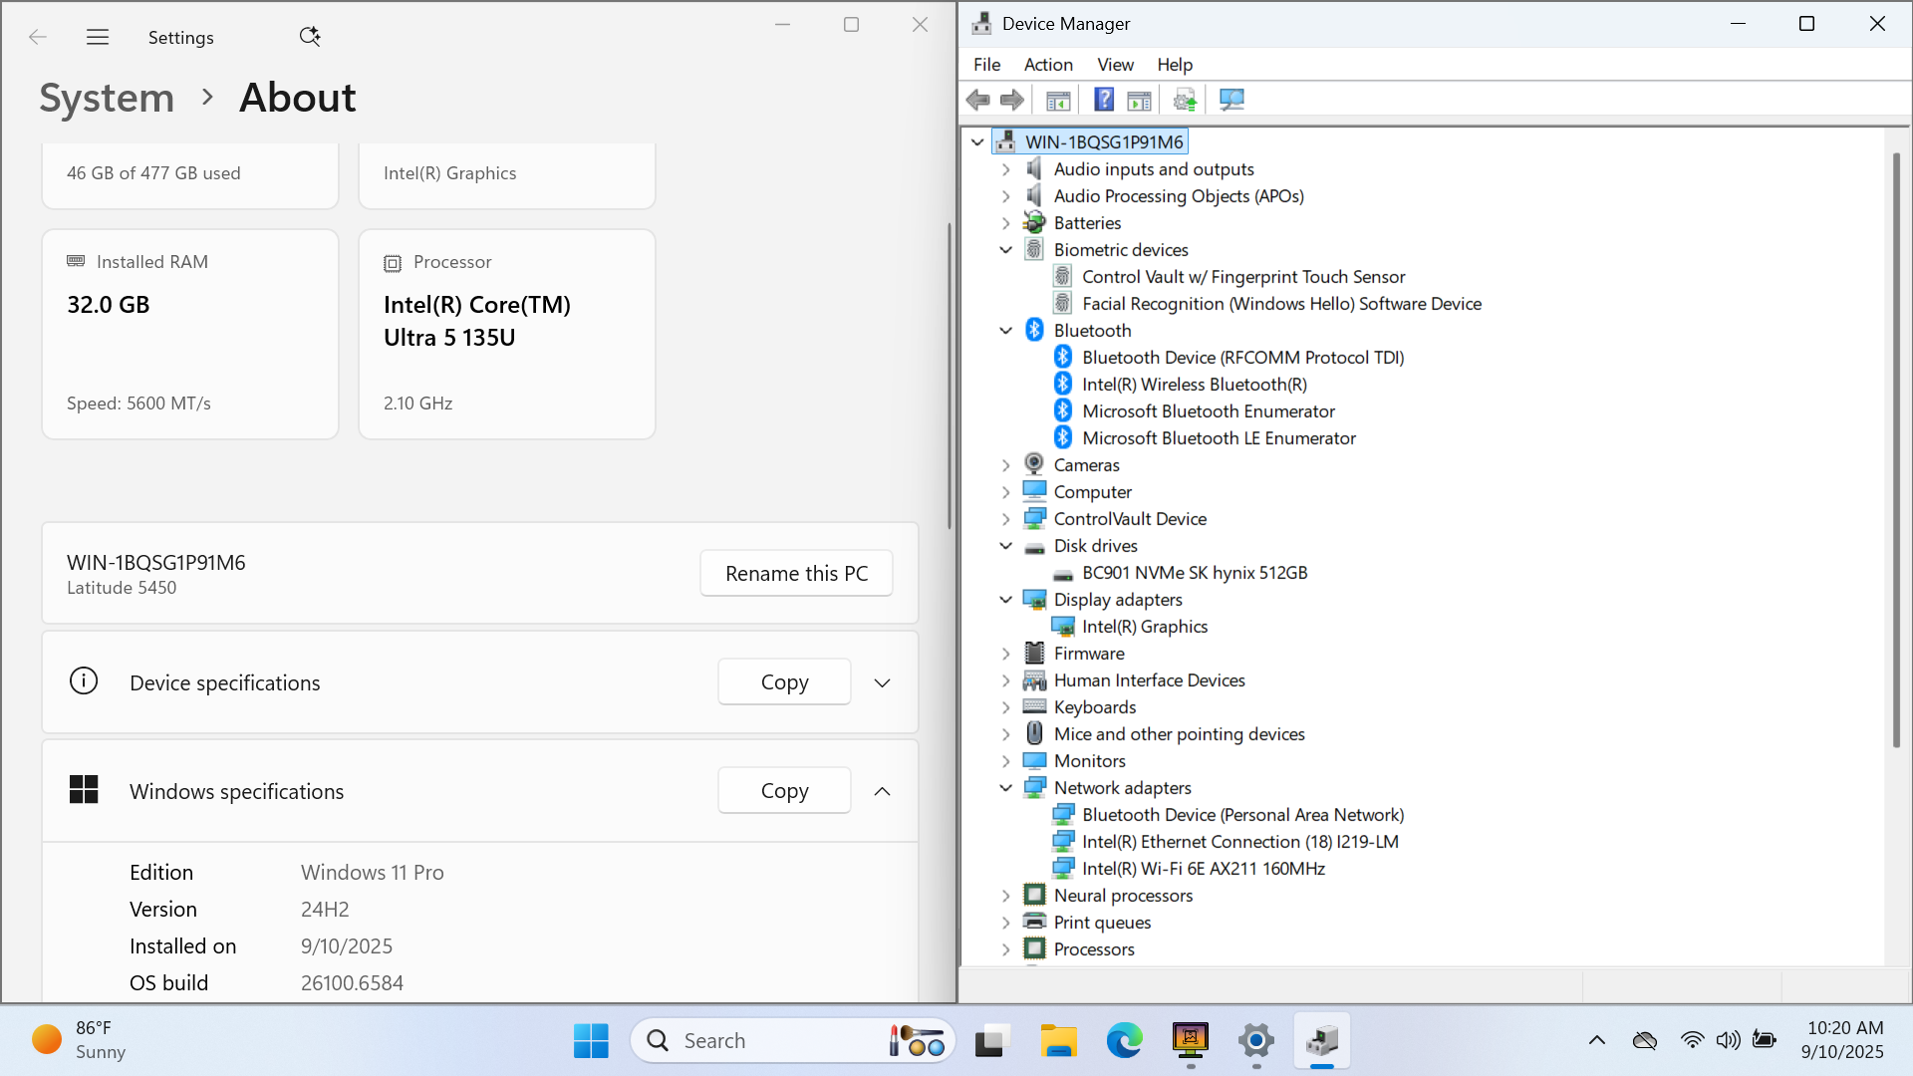Image resolution: width=1913 pixels, height=1076 pixels.
Task: Copy the Device specifications
Action: [784, 682]
